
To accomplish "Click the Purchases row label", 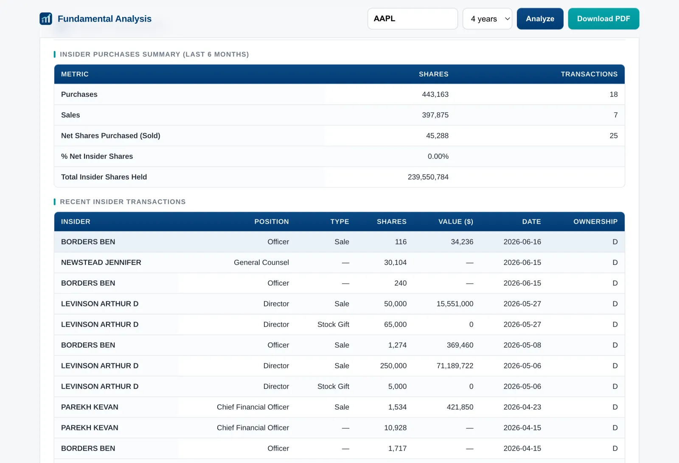I will (79, 95).
